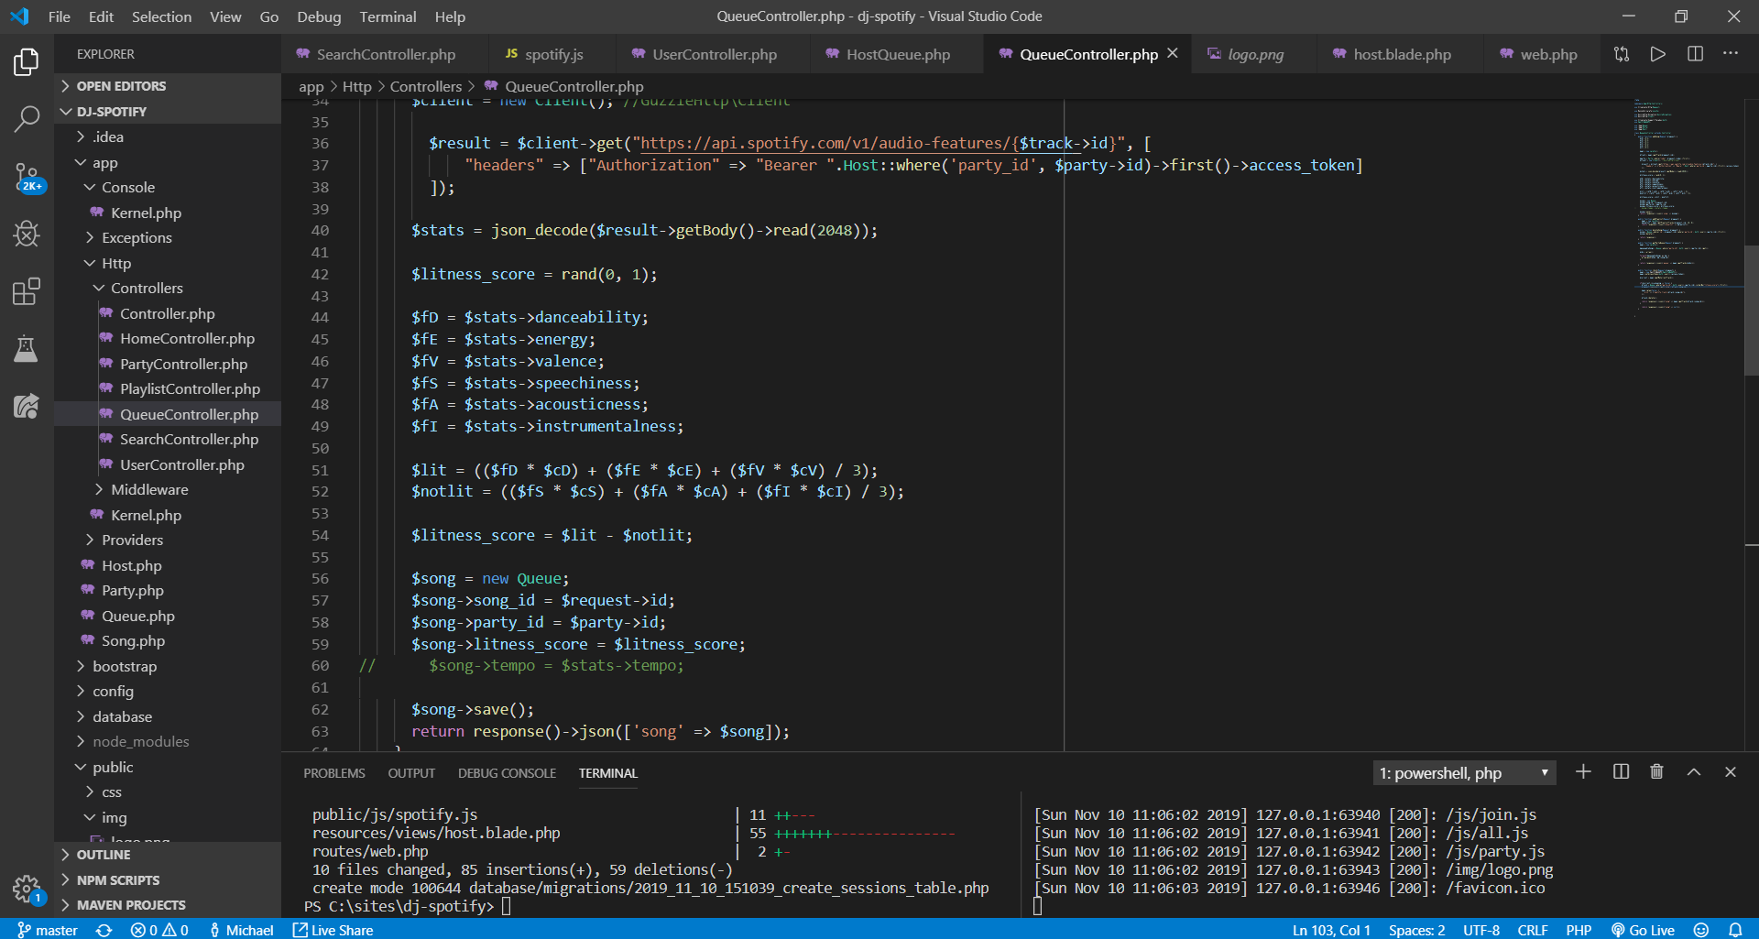This screenshot has width=1759, height=939.
Task: Click the Live Share status button
Action: pos(333,930)
